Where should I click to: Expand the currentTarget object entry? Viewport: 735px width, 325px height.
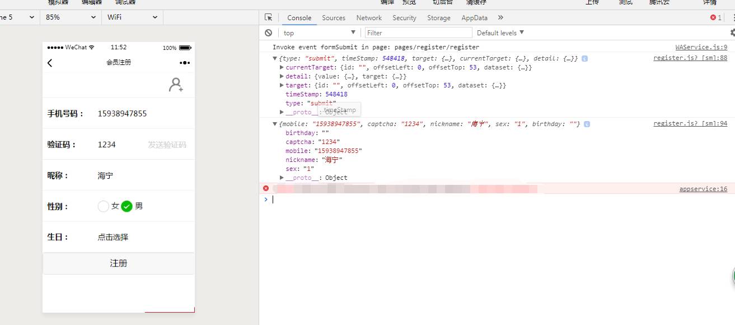click(282, 67)
